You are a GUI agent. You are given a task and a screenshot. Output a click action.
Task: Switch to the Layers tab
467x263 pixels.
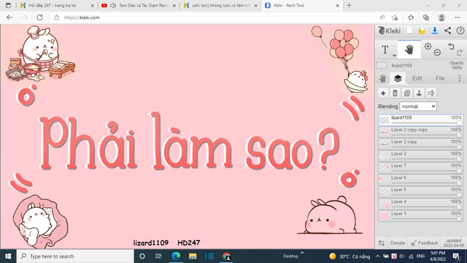[398, 78]
